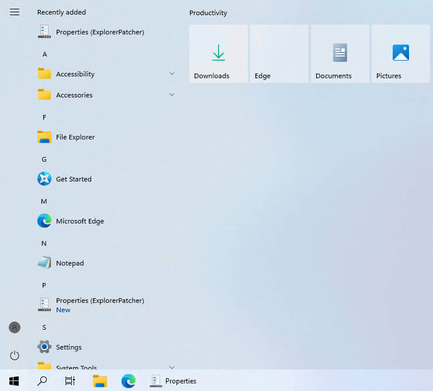Open Search from the taskbar
The height and width of the screenshot is (391, 433).
click(x=42, y=381)
